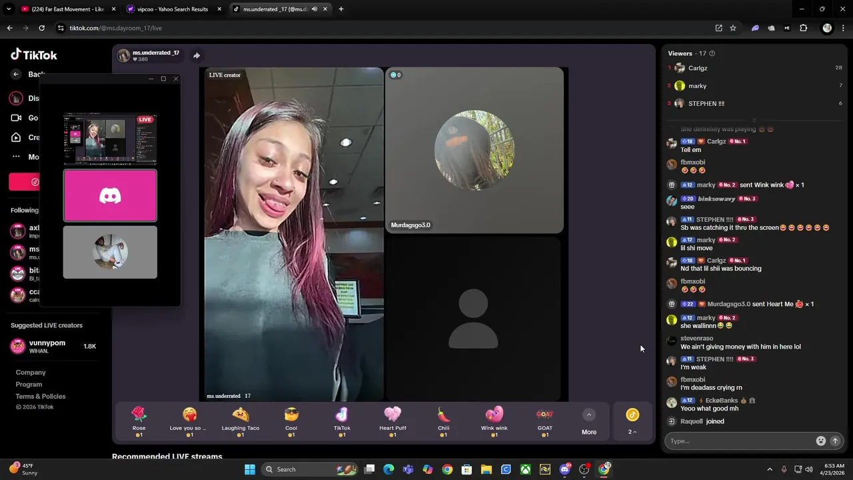The width and height of the screenshot is (853, 480).
Task: Open the browser extensions puzzle icon
Action: [804, 28]
